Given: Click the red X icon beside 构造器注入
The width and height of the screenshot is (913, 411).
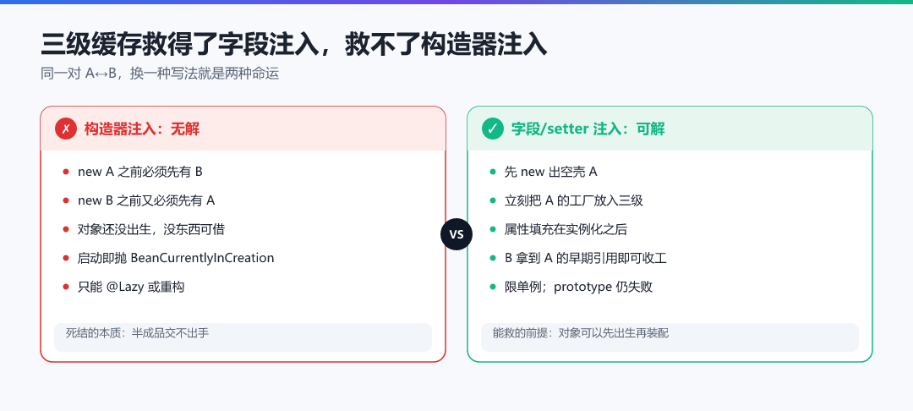Looking at the screenshot, I should pos(66,129).
